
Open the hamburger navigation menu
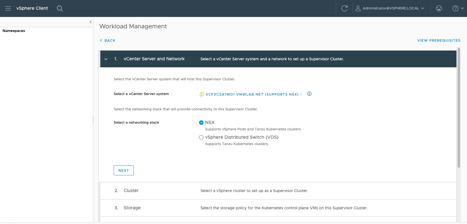pos(8,8)
